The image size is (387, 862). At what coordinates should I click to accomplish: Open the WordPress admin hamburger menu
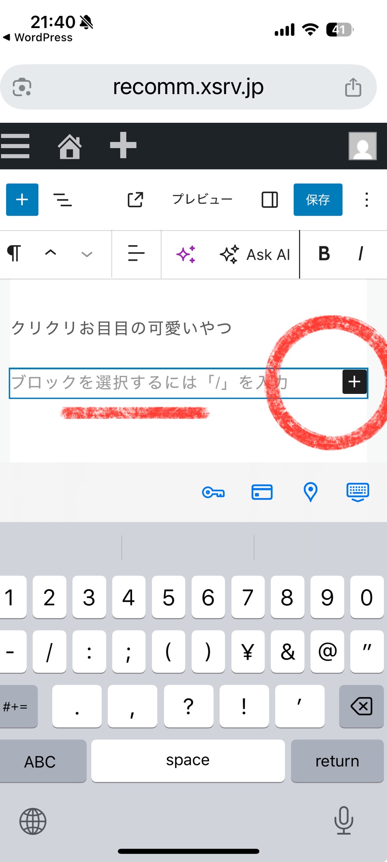15,146
